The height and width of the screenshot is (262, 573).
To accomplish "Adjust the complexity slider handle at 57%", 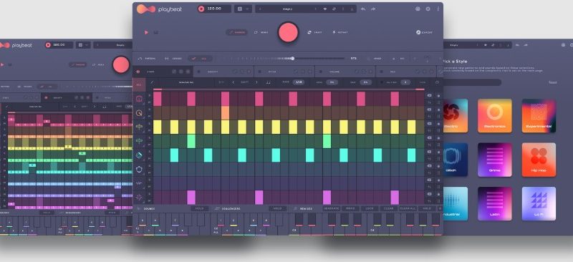I will click(292, 58).
